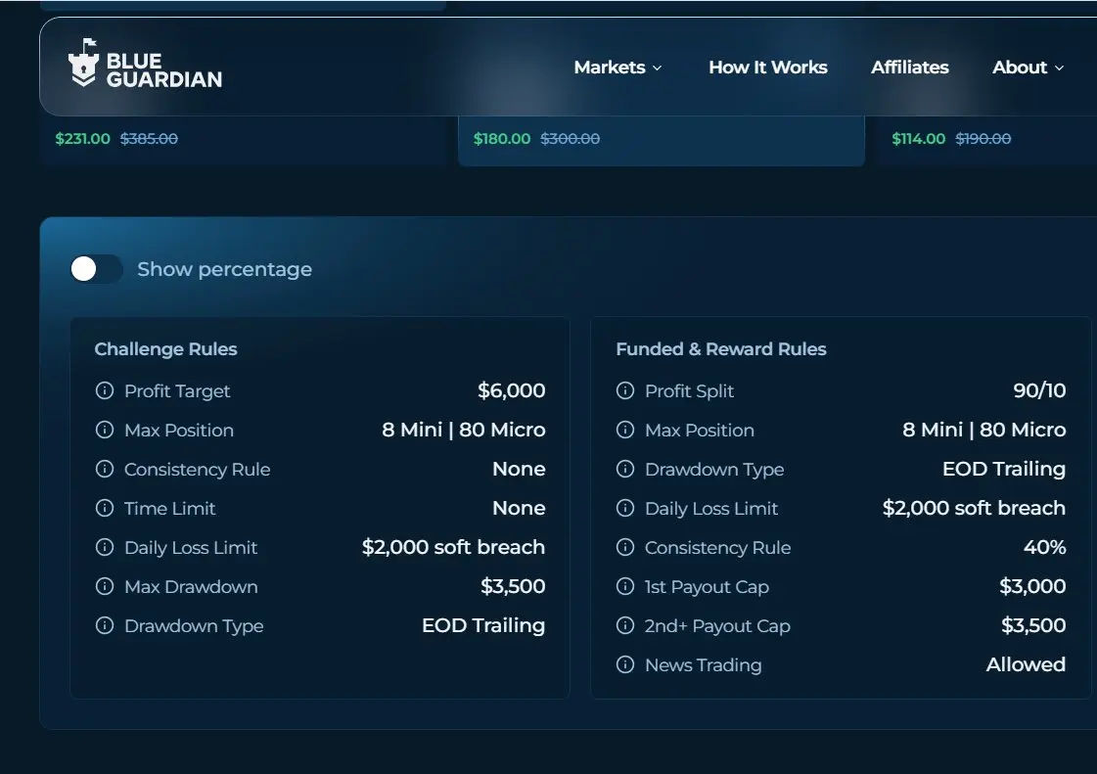Click info icon beside 2nd+ Payout Cap
The width and height of the screenshot is (1097, 774).
(624, 625)
